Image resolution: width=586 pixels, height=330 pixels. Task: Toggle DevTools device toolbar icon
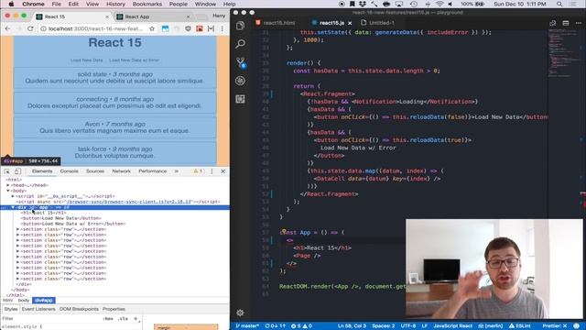tap(17, 171)
